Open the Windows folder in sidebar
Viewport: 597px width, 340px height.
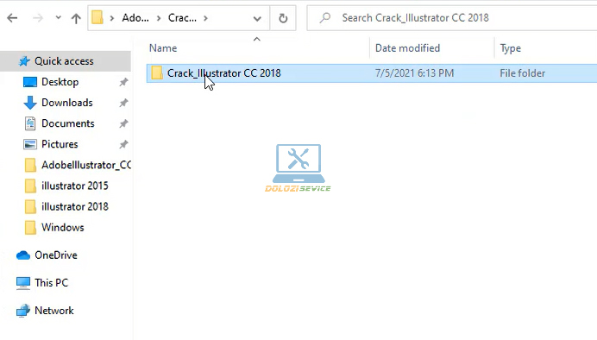tap(62, 227)
